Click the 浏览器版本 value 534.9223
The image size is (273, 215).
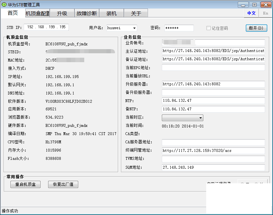54,117
